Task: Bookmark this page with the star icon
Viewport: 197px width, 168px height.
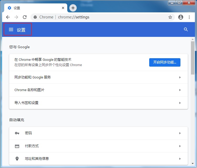Action: coord(170,17)
